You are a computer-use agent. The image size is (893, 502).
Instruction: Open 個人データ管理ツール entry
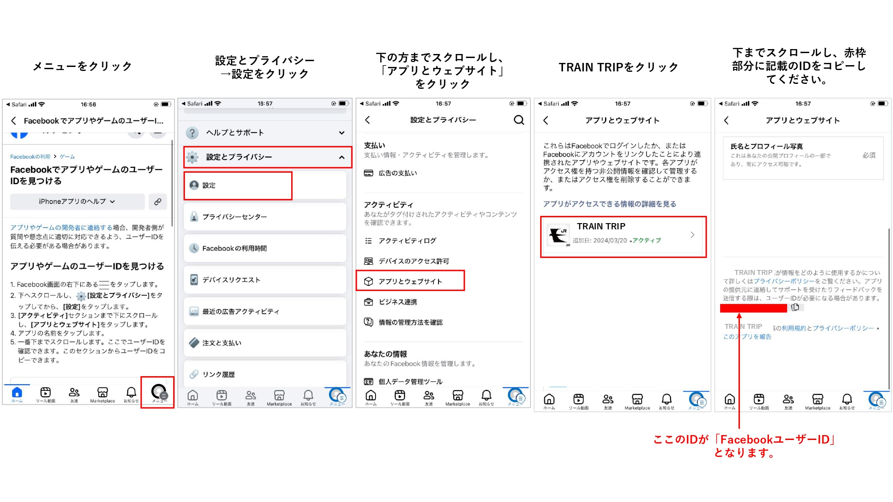point(404,382)
